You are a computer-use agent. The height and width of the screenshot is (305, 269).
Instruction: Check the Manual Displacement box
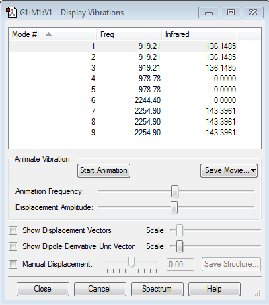tap(13, 264)
